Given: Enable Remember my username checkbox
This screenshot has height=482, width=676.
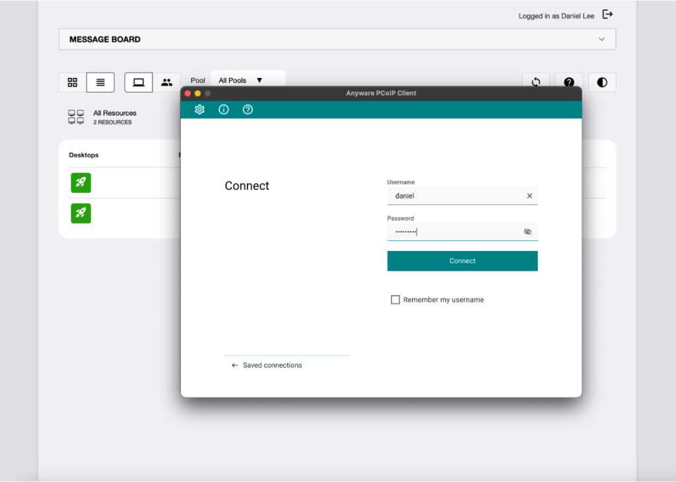Looking at the screenshot, I should coord(395,300).
